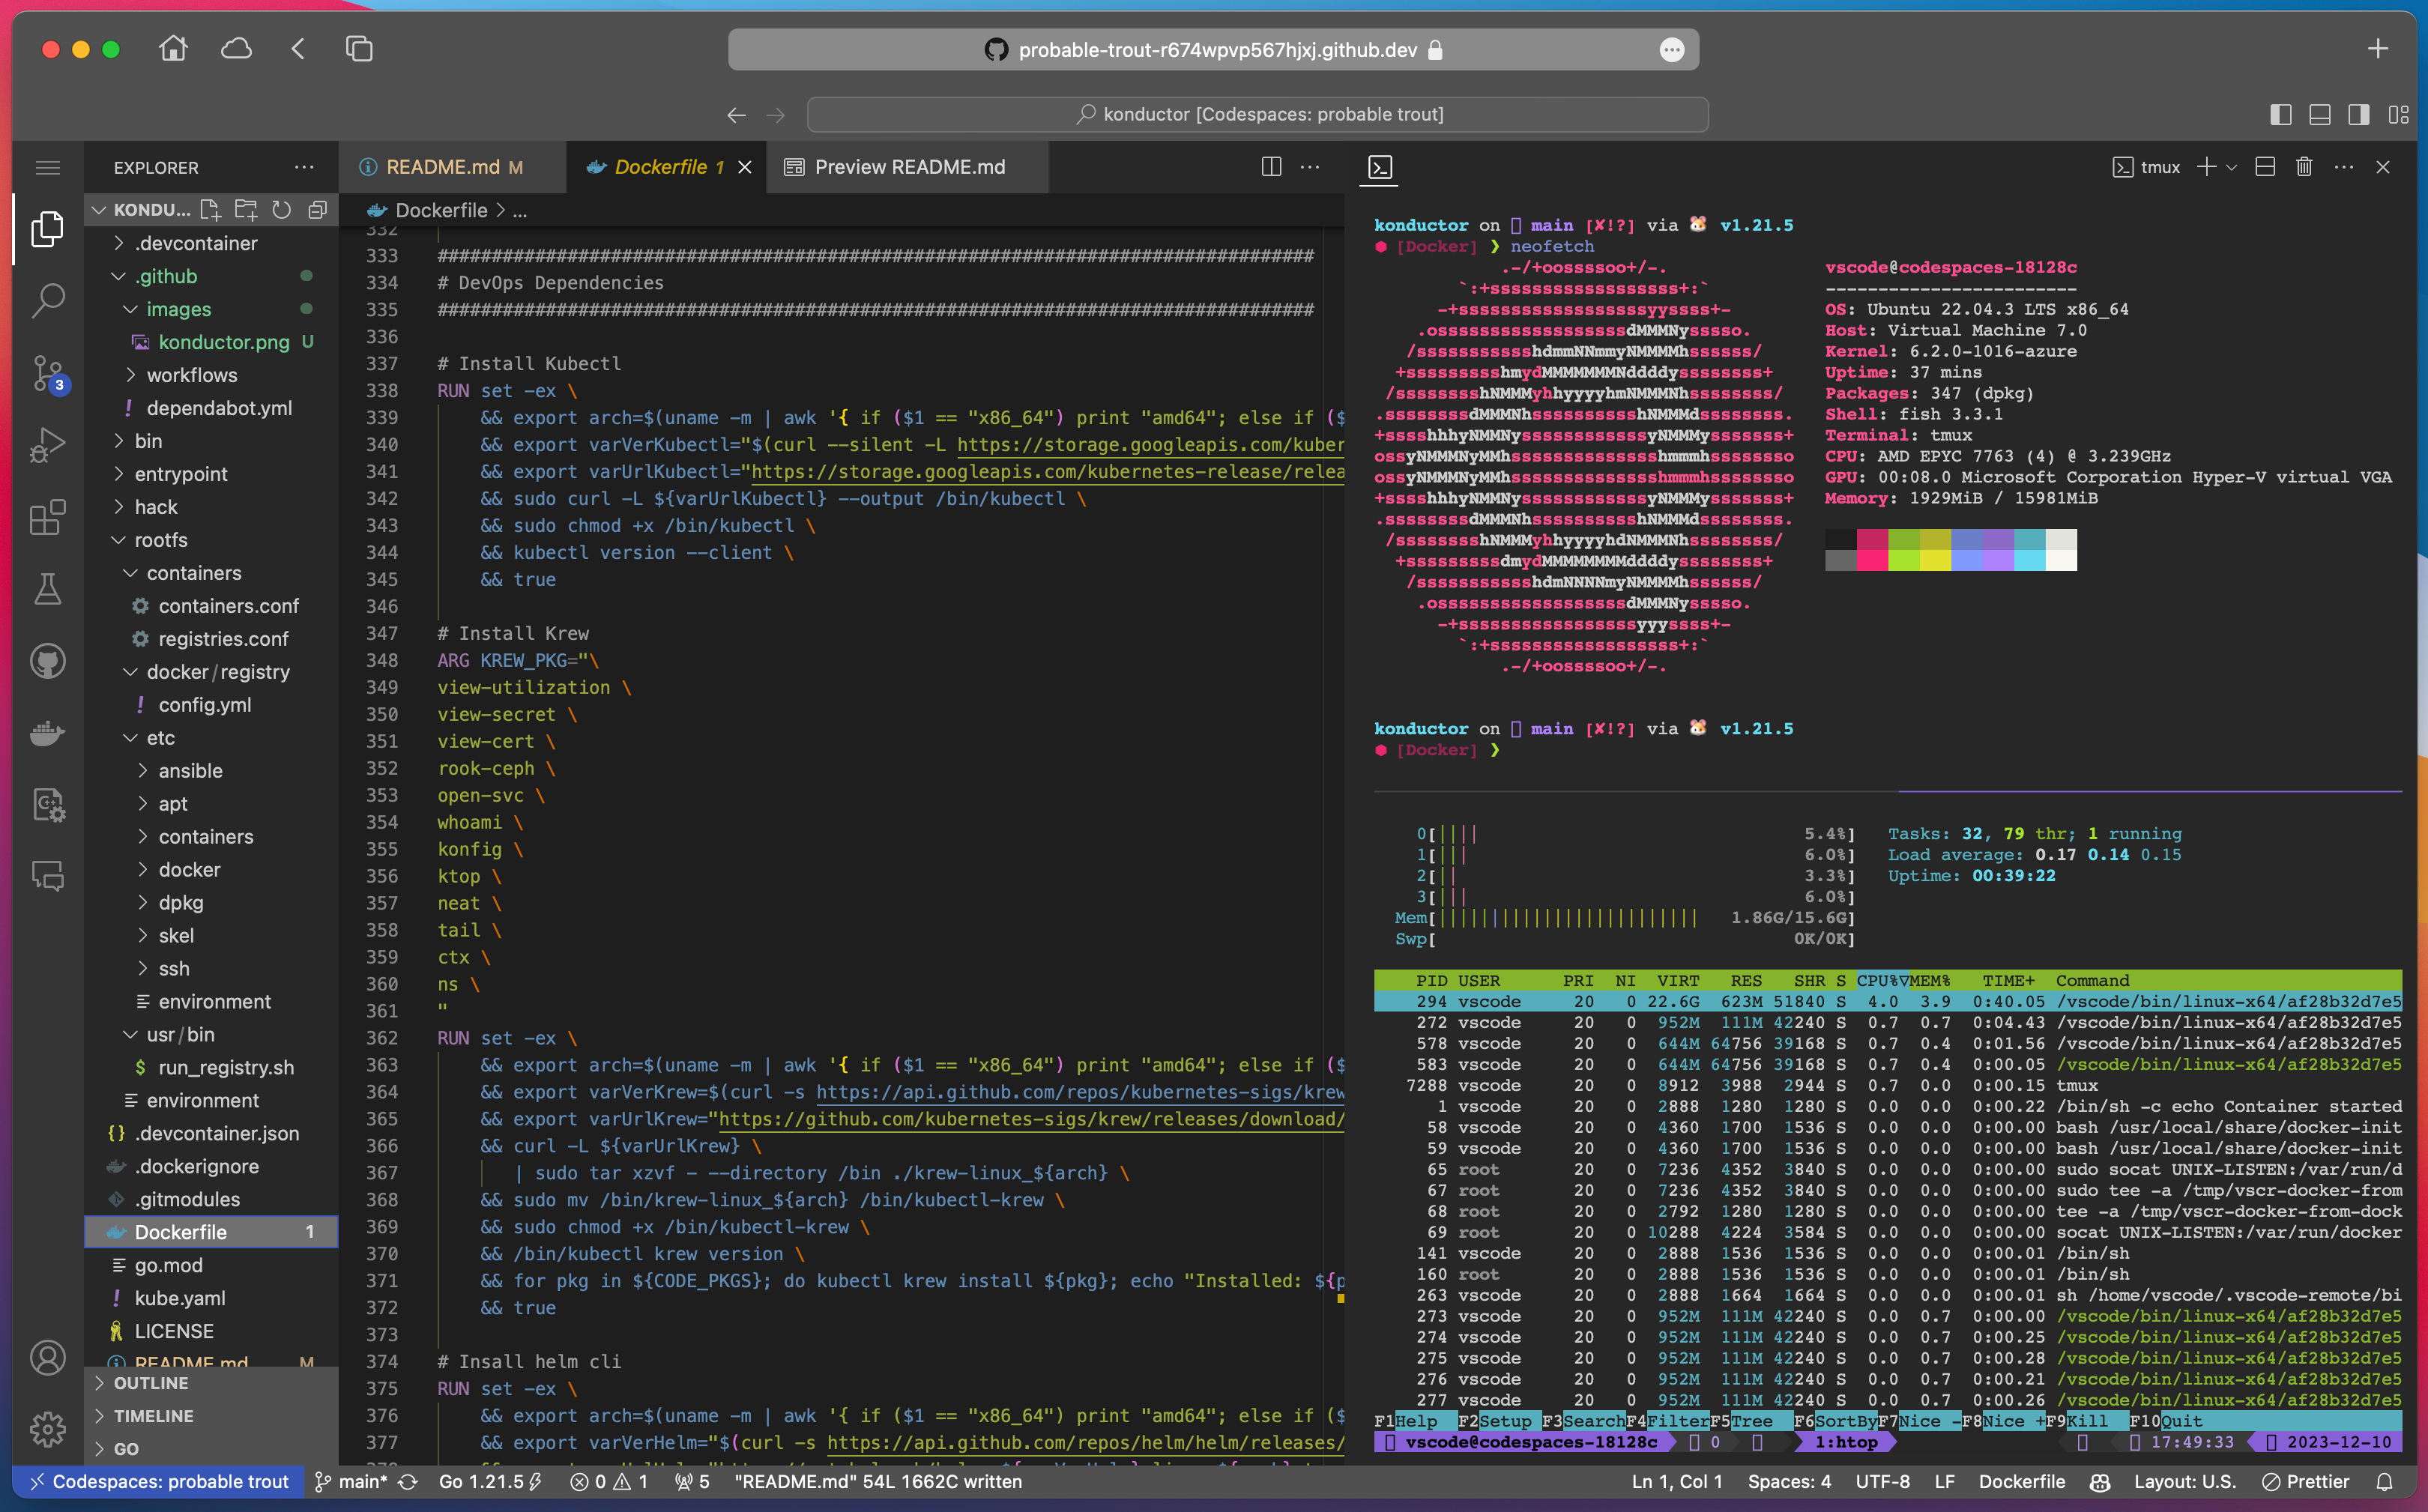Kill terminal with the trash icon

tap(2304, 167)
